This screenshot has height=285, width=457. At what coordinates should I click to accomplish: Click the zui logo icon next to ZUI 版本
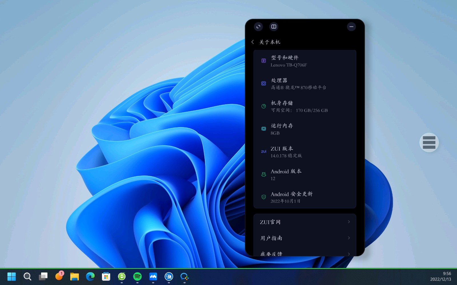coord(264,152)
